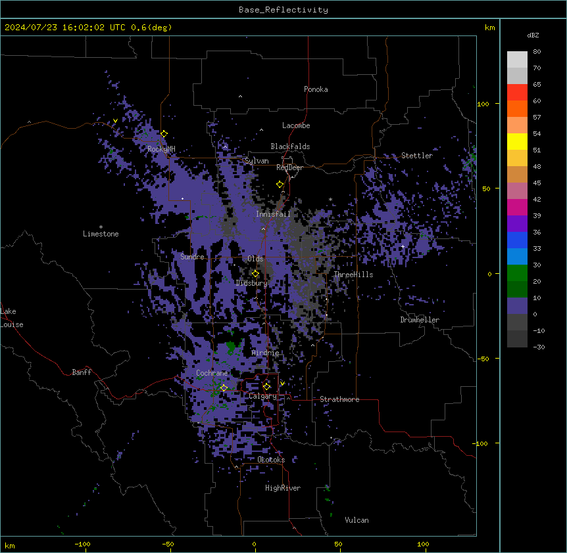This screenshot has width=567, height=553.
Task: Select the Olds label
Action: tap(255, 259)
